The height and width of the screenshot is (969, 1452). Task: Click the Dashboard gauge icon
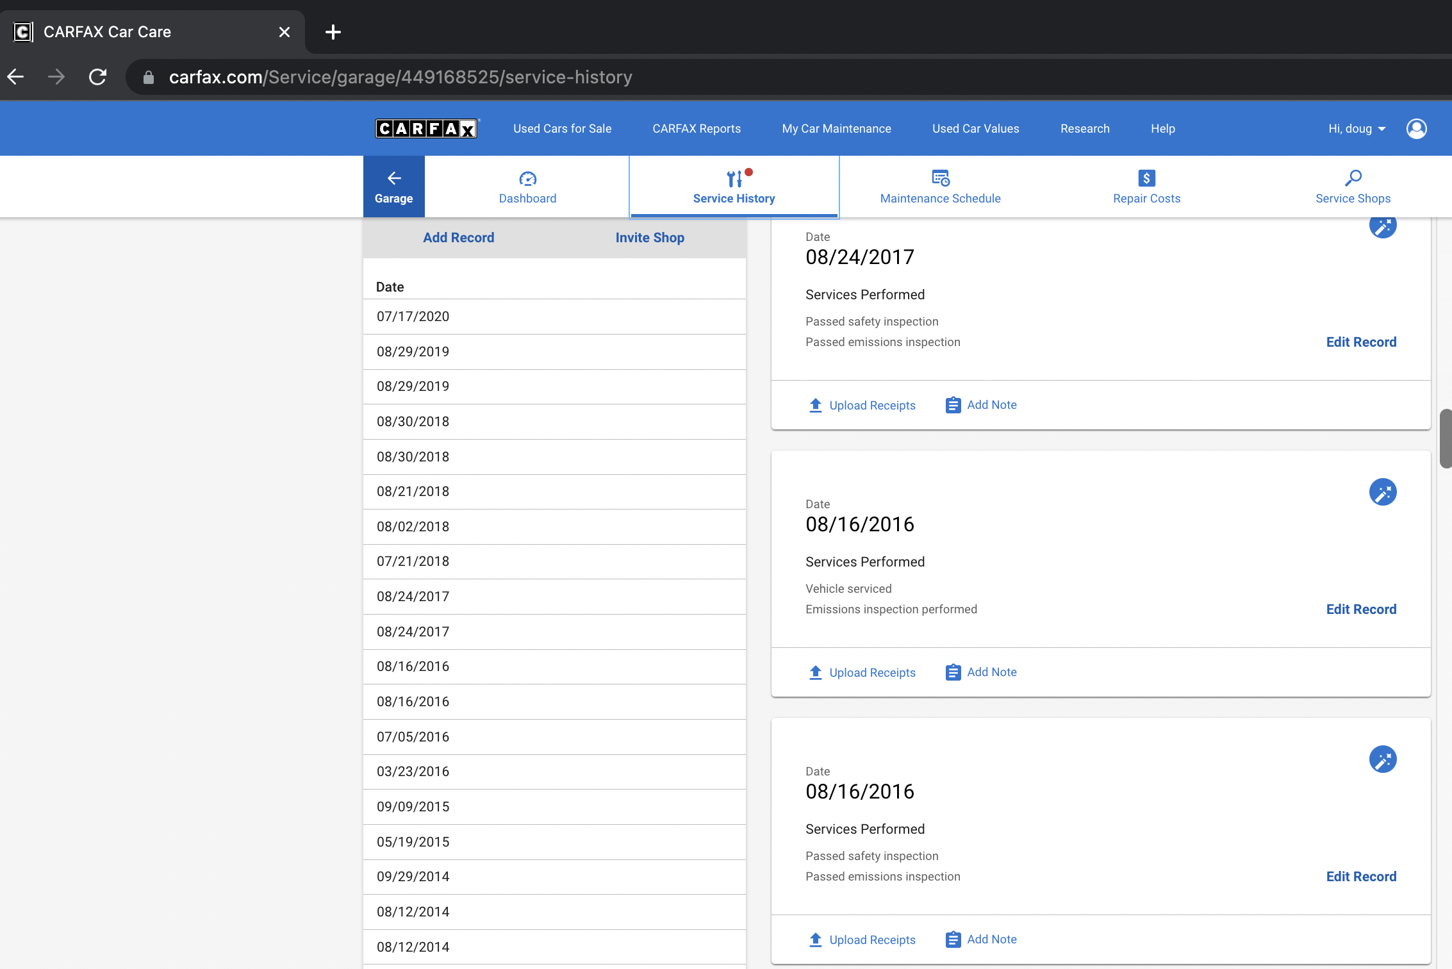pyautogui.click(x=528, y=178)
